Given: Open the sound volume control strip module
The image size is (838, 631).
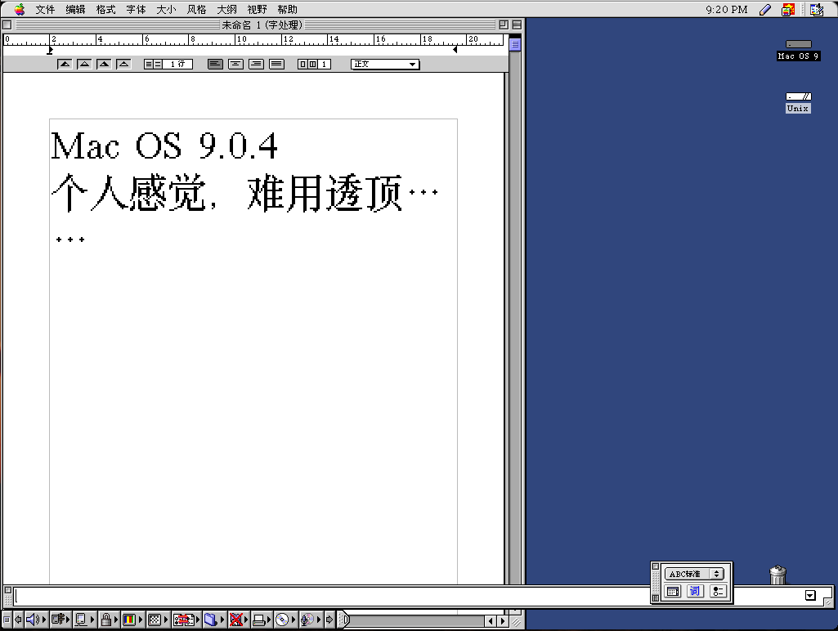Looking at the screenshot, I should (36, 620).
